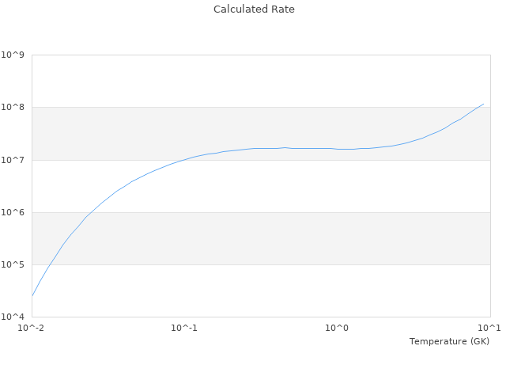Click the "Calculated Rate" chart title

254,9
